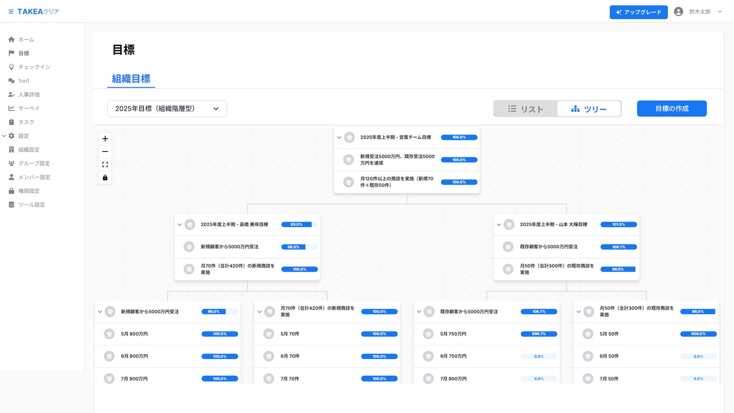Select the 組織目標 tab

pyautogui.click(x=131, y=79)
